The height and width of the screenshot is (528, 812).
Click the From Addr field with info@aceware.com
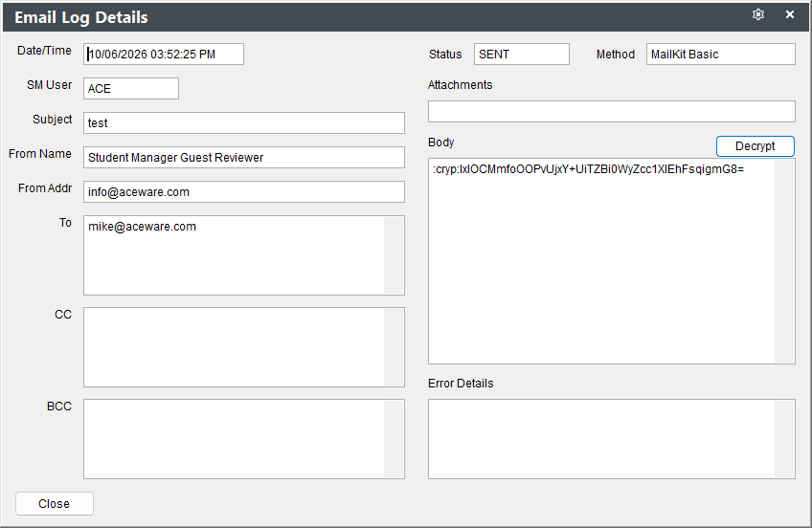(244, 192)
